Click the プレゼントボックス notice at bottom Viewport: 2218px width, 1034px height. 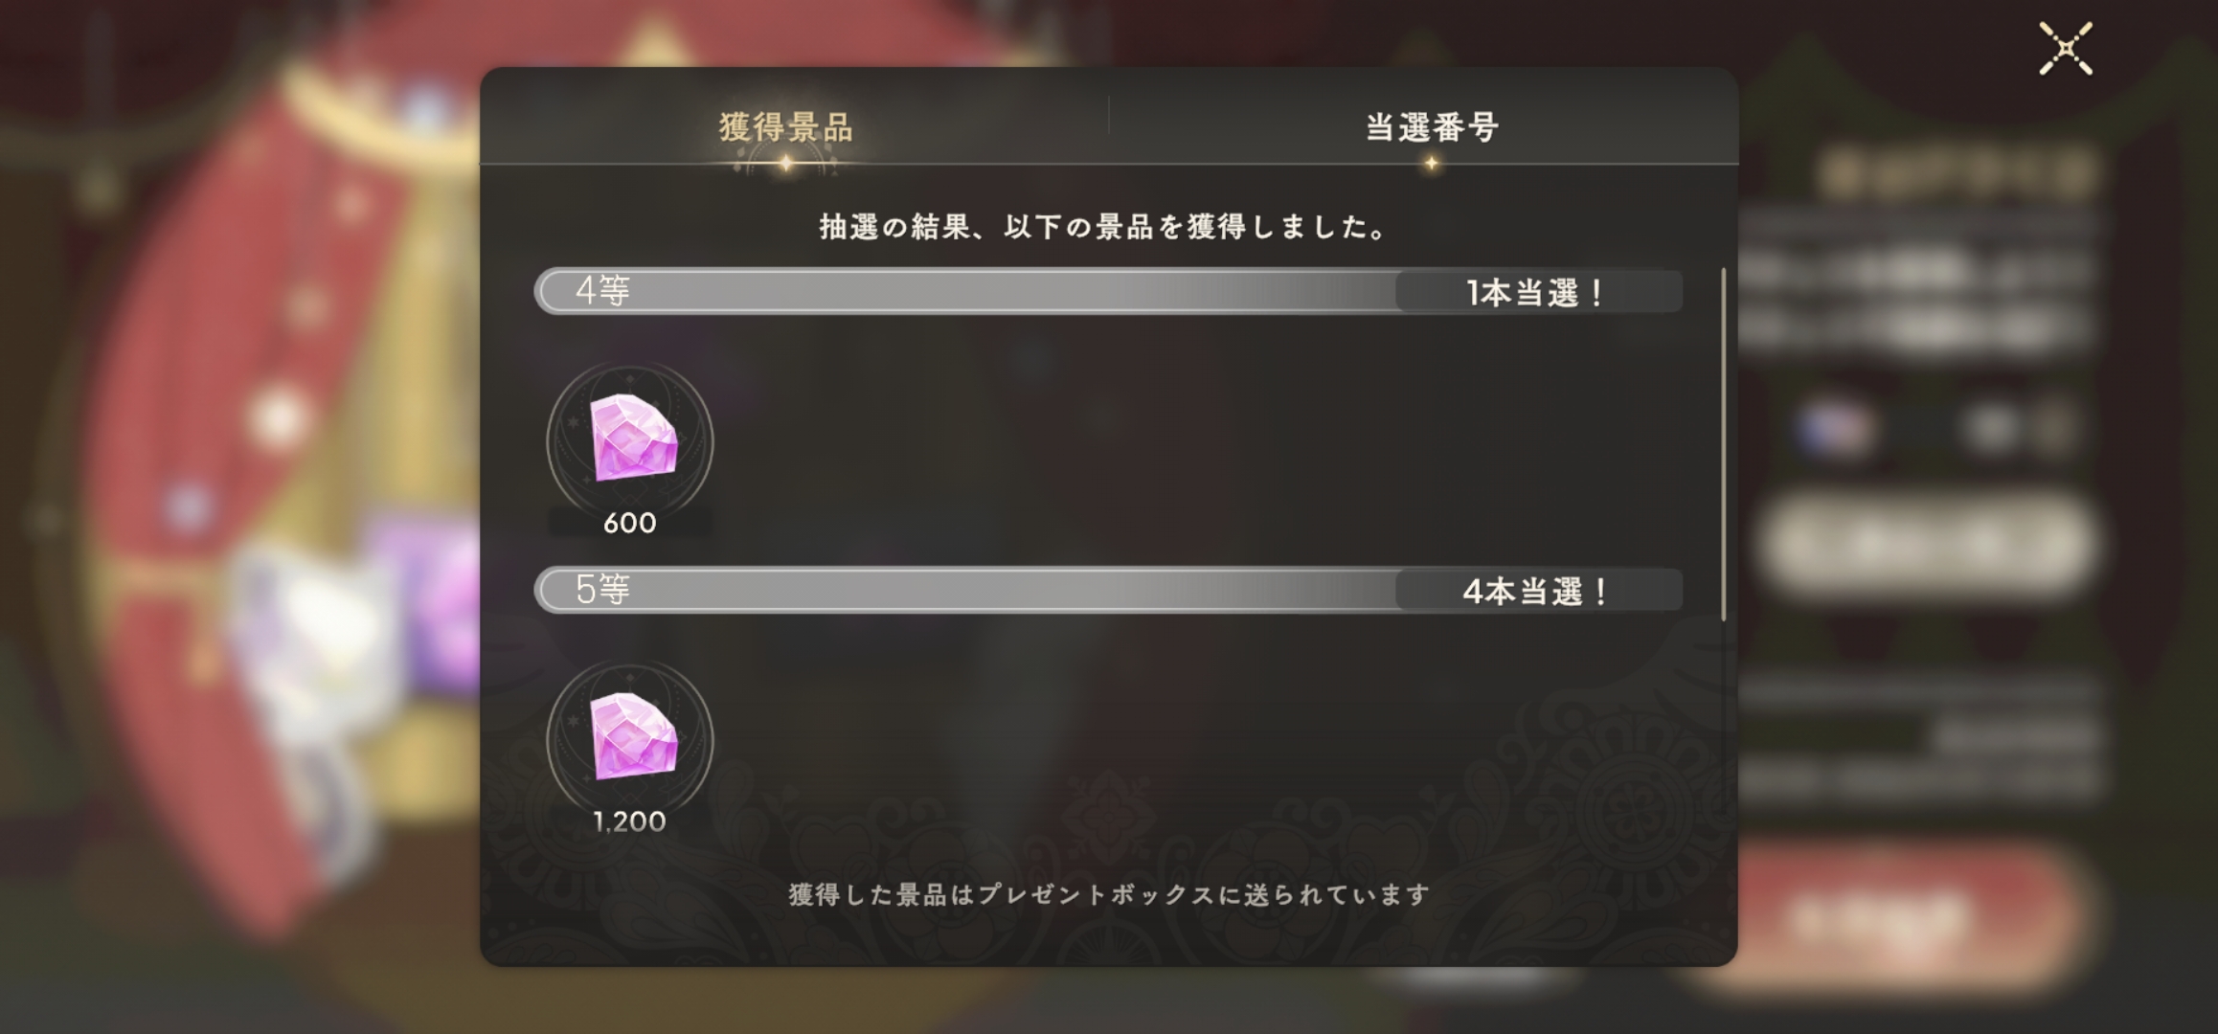tap(1108, 894)
